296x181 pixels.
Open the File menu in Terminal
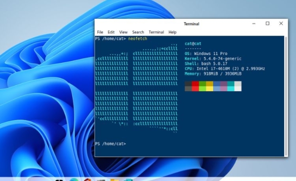click(x=100, y=32)
